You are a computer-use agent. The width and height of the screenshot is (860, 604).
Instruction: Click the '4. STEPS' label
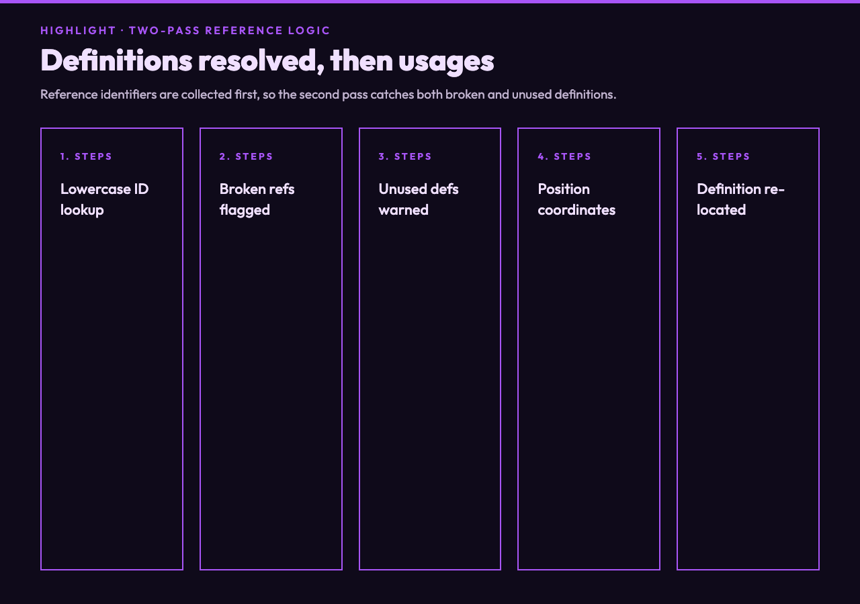coord(565,156)
